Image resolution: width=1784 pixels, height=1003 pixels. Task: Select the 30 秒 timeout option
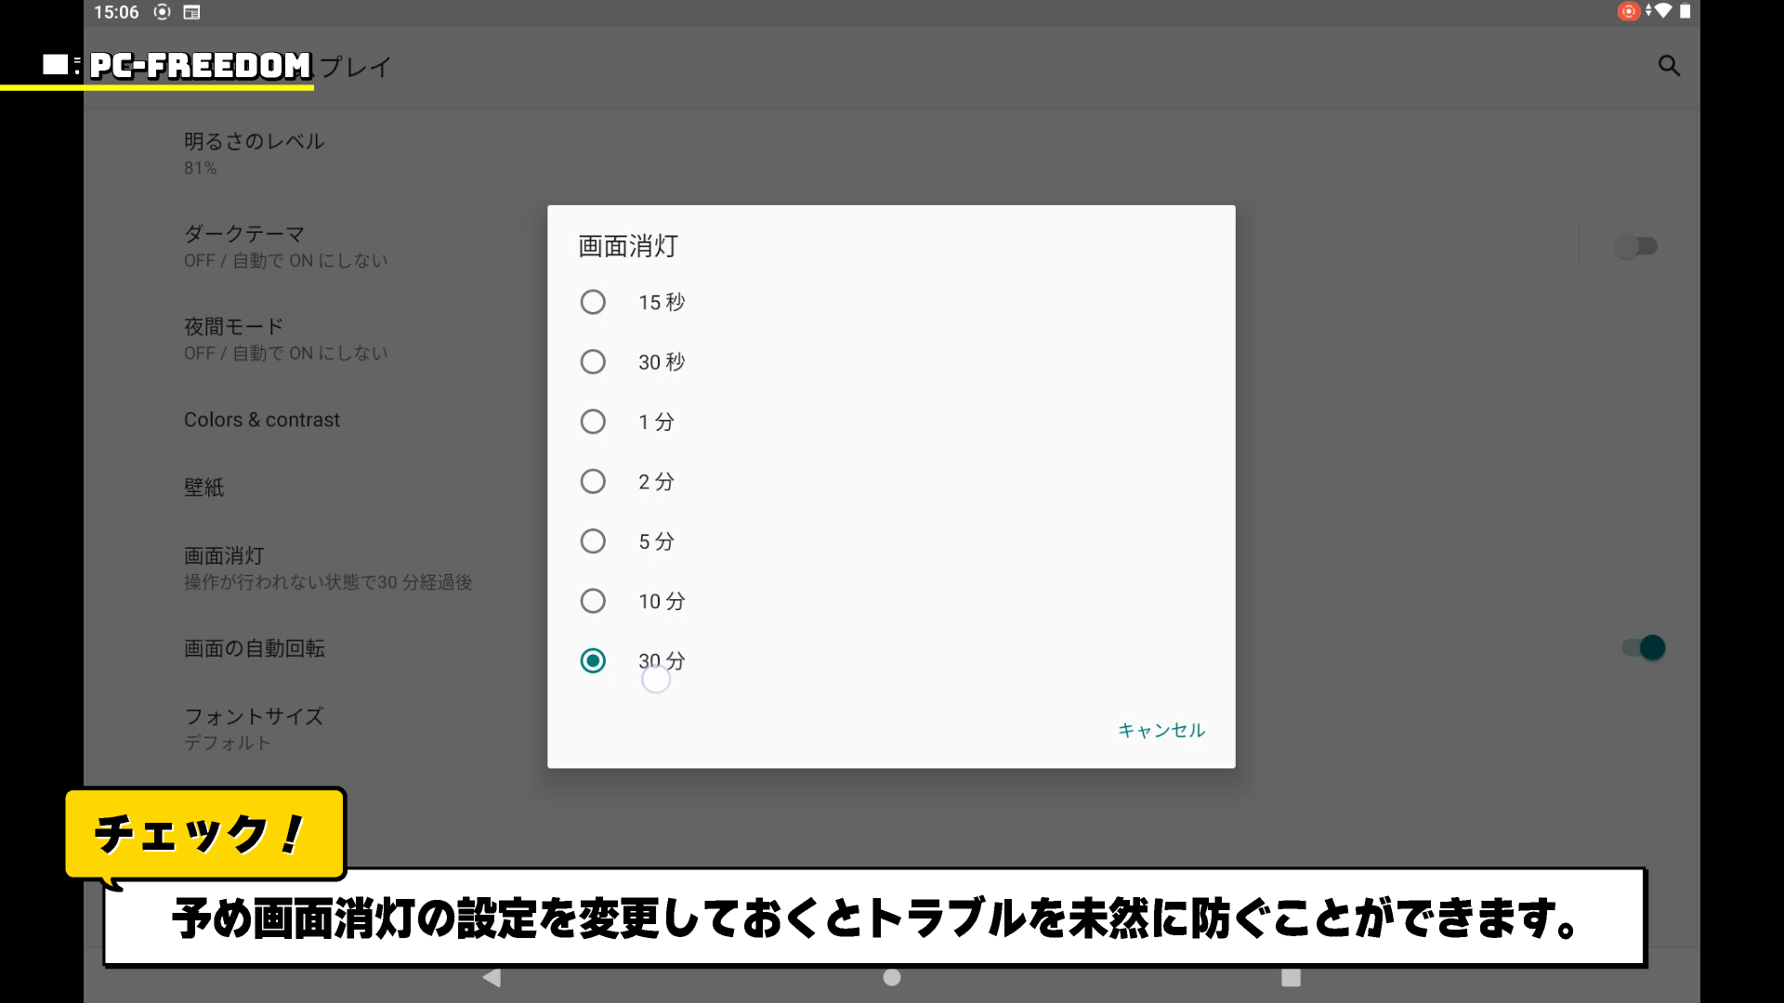tap(593, 362)
